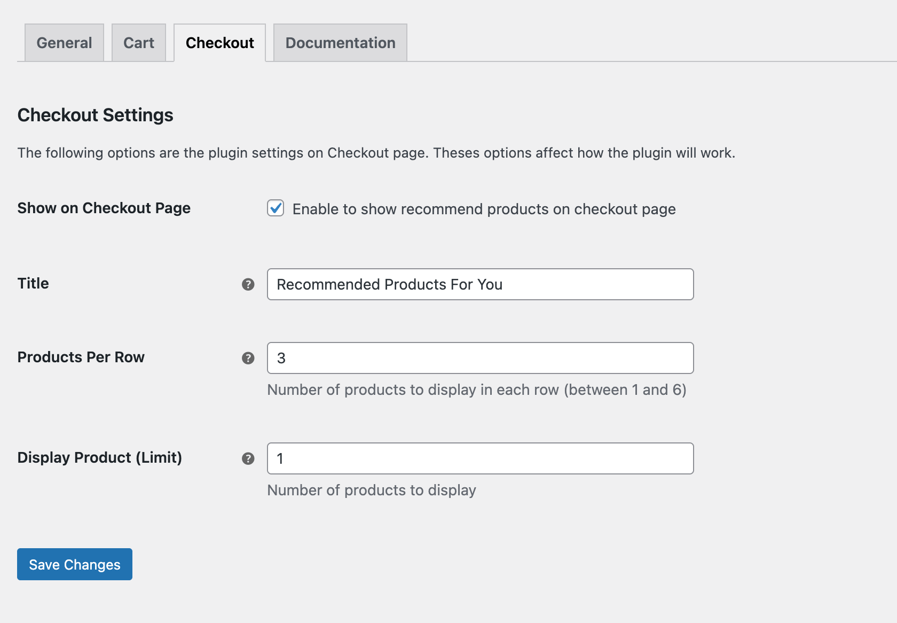Select the 'Recommended Products For You' text value
This screenshot has width=897, height=623.
(389, 284)
